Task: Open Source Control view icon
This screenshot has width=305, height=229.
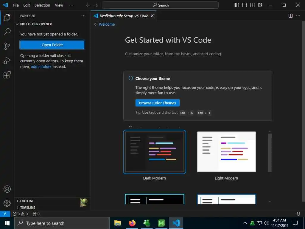Action: (7, 46)
